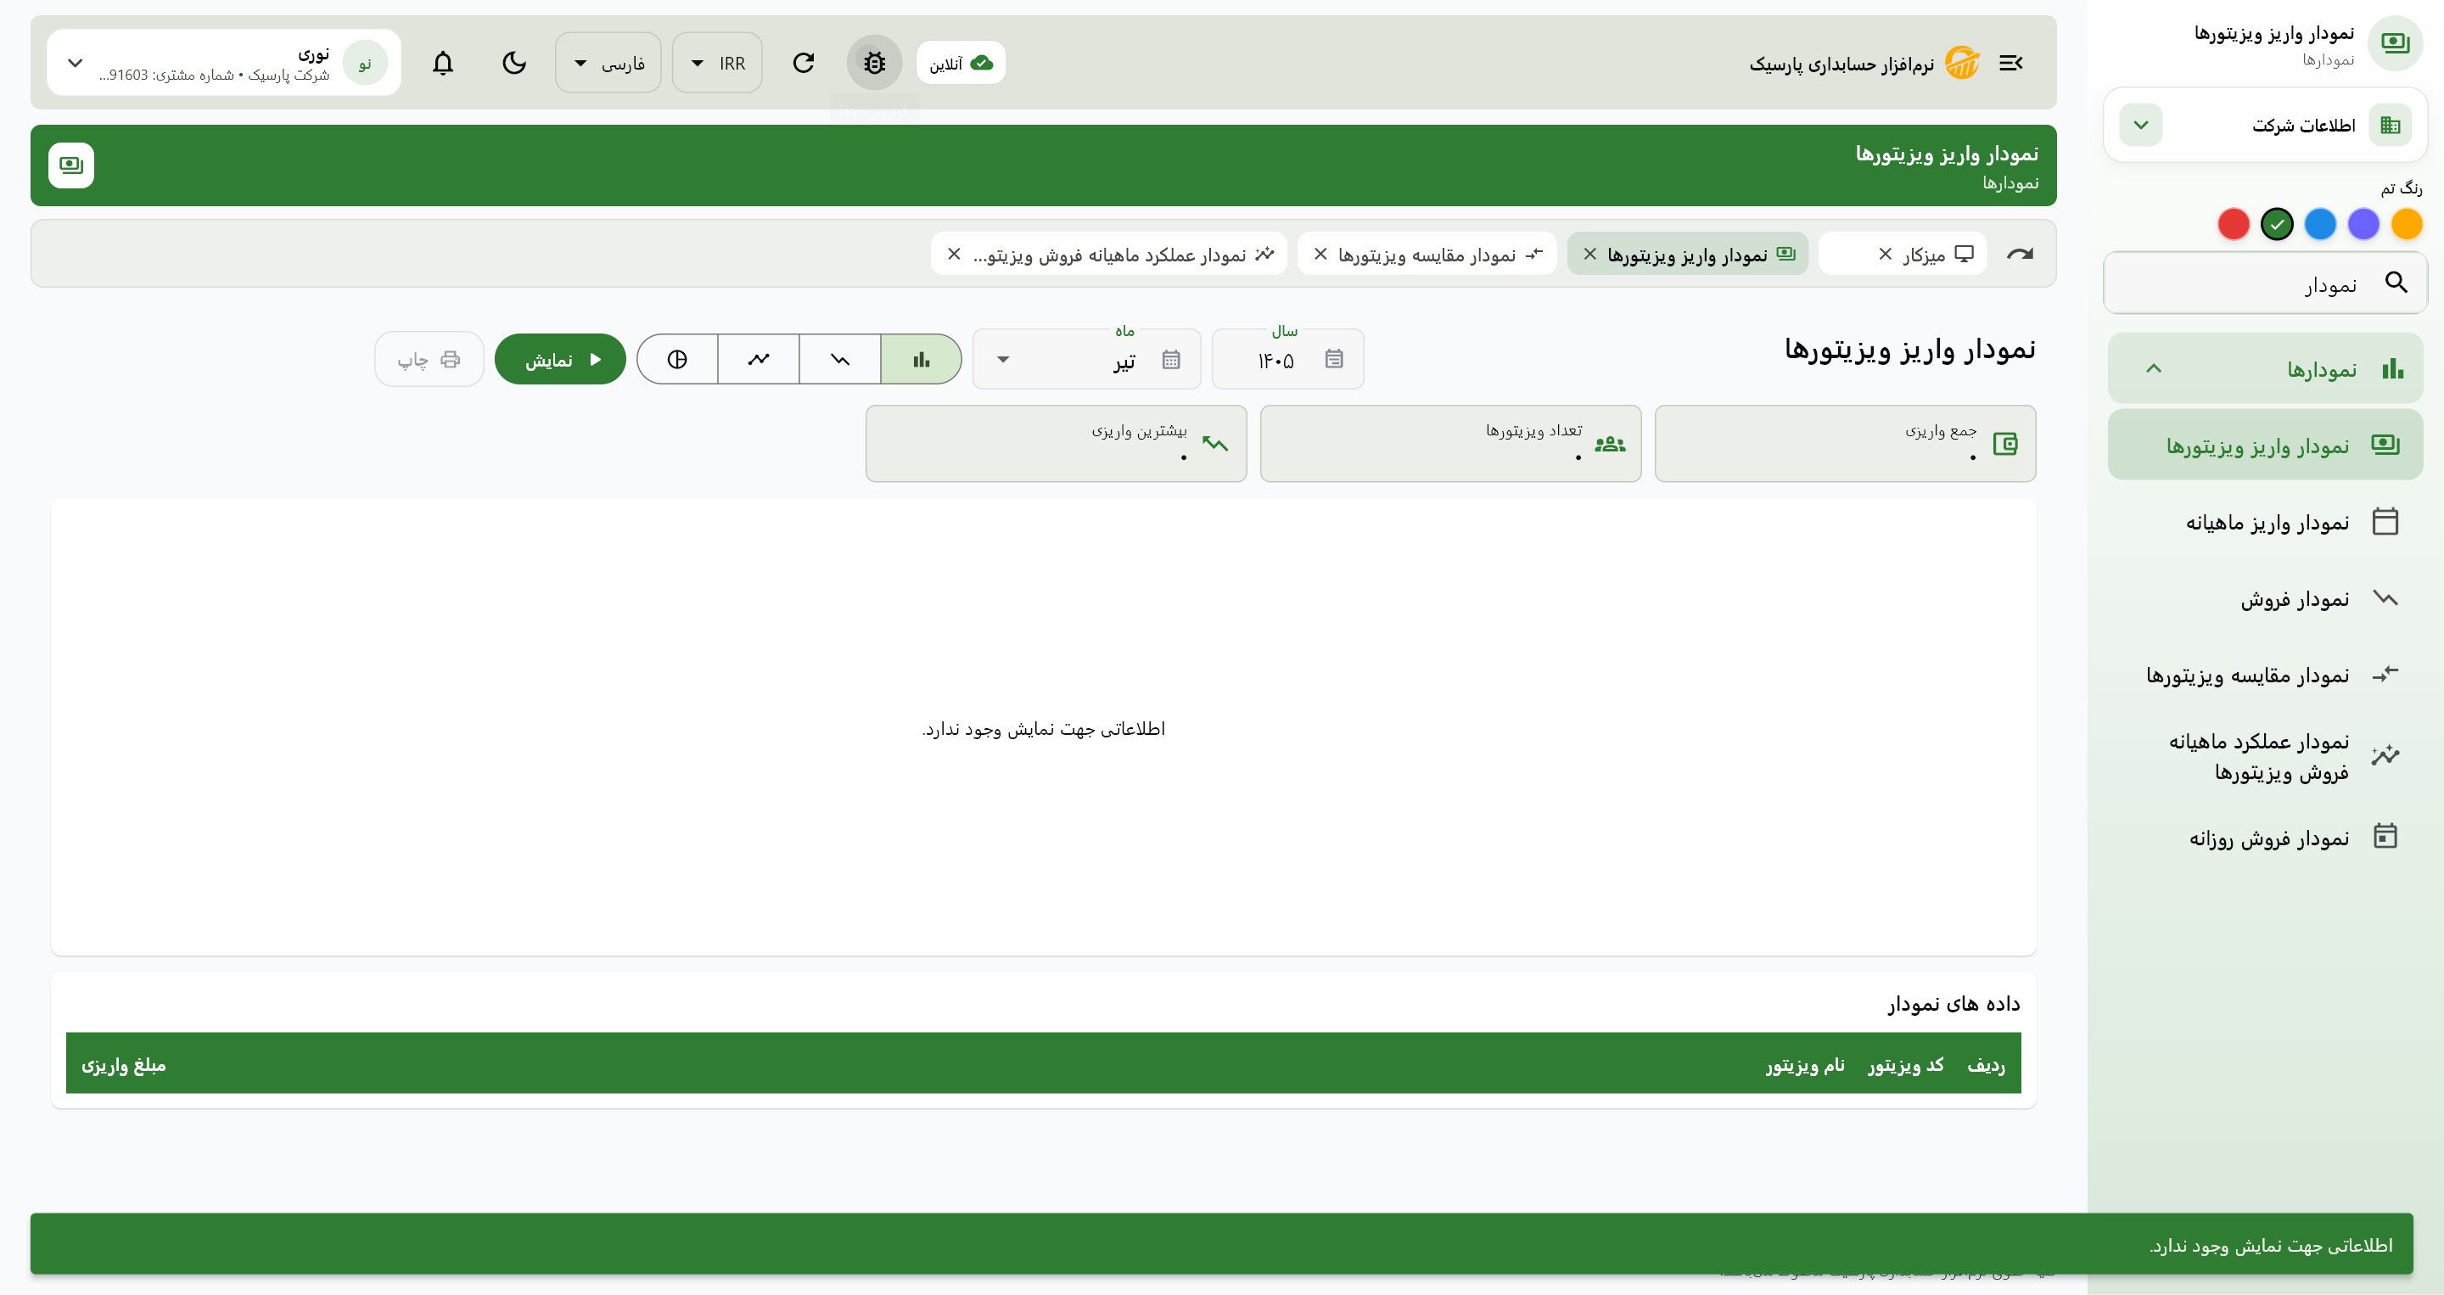Click the company building icon
Viewport: 2444px width, 1295px height.
pos(2390,126)
